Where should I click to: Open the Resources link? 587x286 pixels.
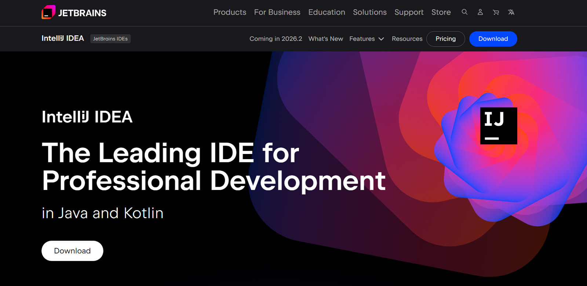407,39
